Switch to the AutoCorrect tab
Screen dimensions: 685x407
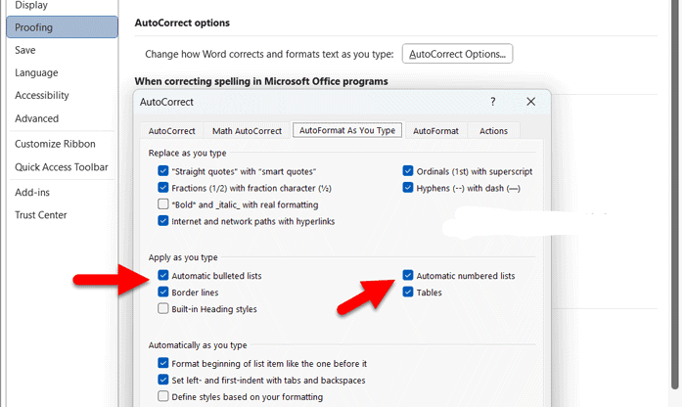[171, 130]
